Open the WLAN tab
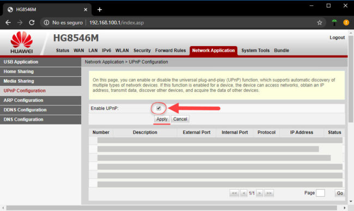The width and height of the screenshot is (354, 211). tap(122, 51)
